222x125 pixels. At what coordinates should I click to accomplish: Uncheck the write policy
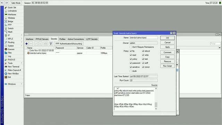[x=143, y=55]
